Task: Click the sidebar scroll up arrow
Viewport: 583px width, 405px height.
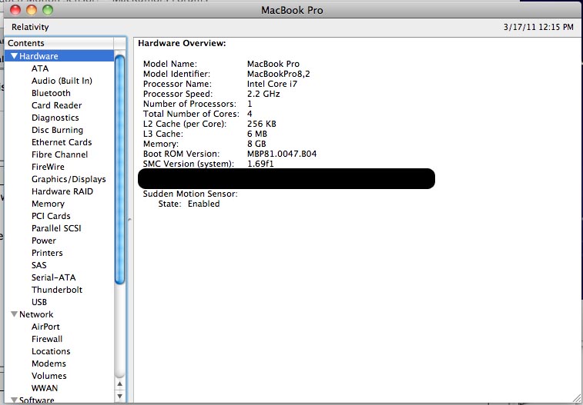Action: 119,383
